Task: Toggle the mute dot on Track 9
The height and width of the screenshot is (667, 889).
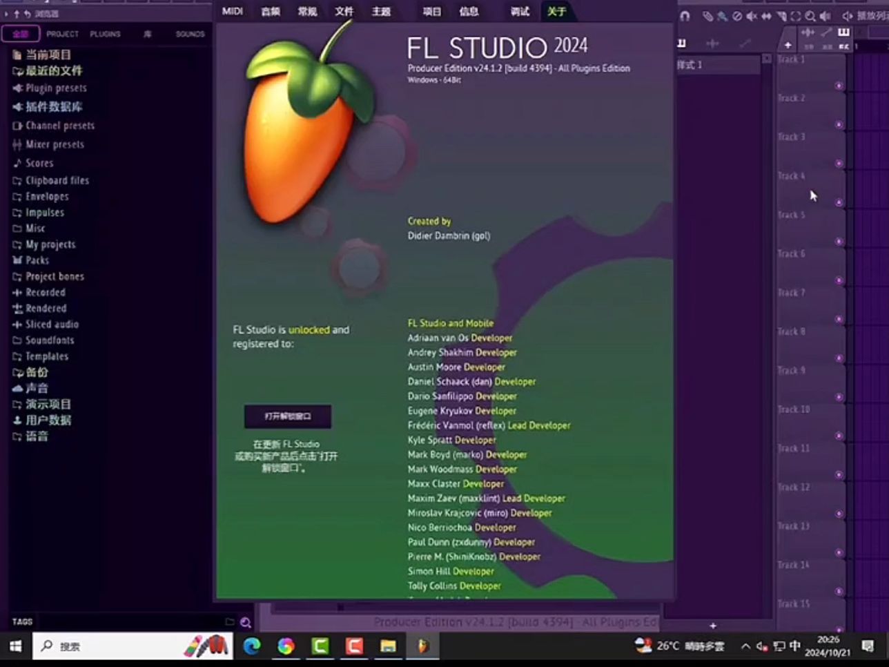Action: pyautogui.click(x=839, y=397)
